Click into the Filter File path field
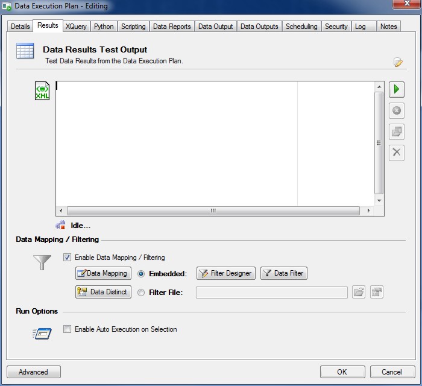422x386 pixels. [272, 293]
